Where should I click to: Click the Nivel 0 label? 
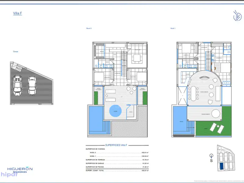tap(89, 29)
